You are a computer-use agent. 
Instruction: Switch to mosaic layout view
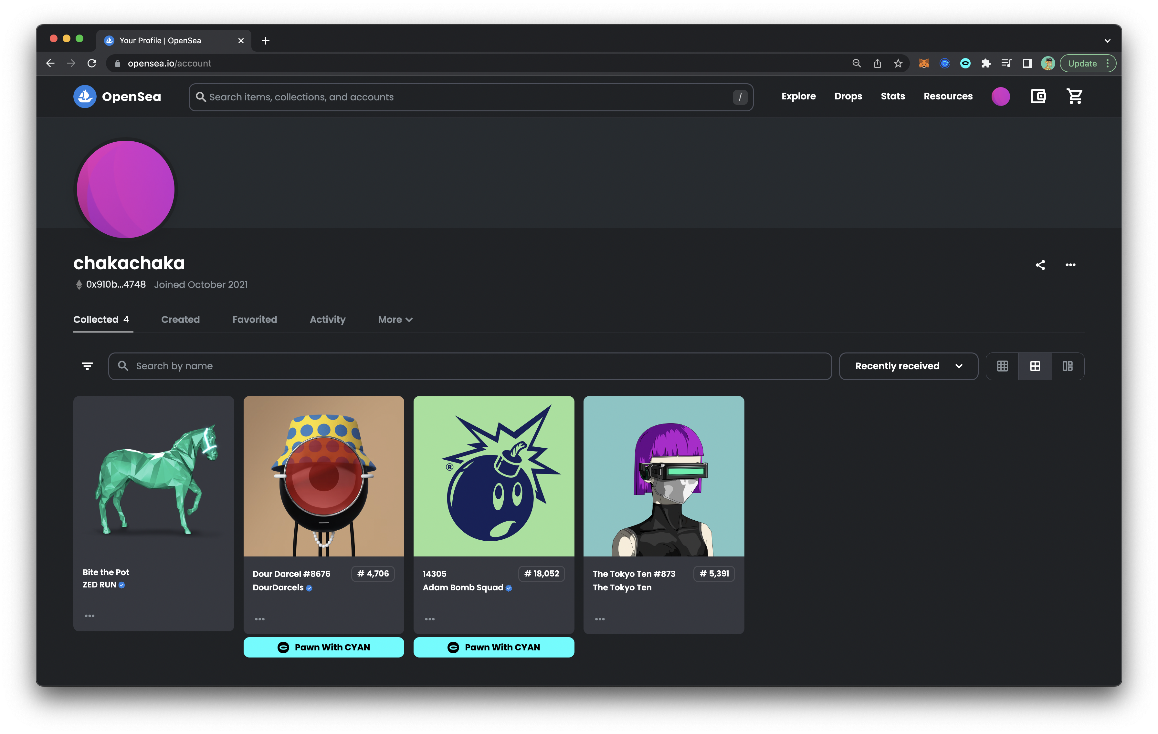point(1068,367)
